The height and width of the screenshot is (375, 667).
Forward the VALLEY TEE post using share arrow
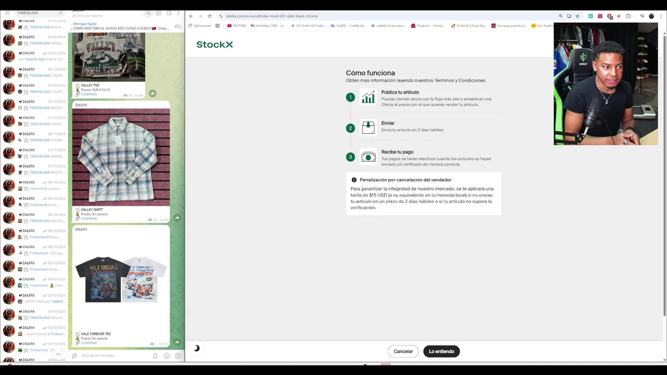[x=152, y=93]
